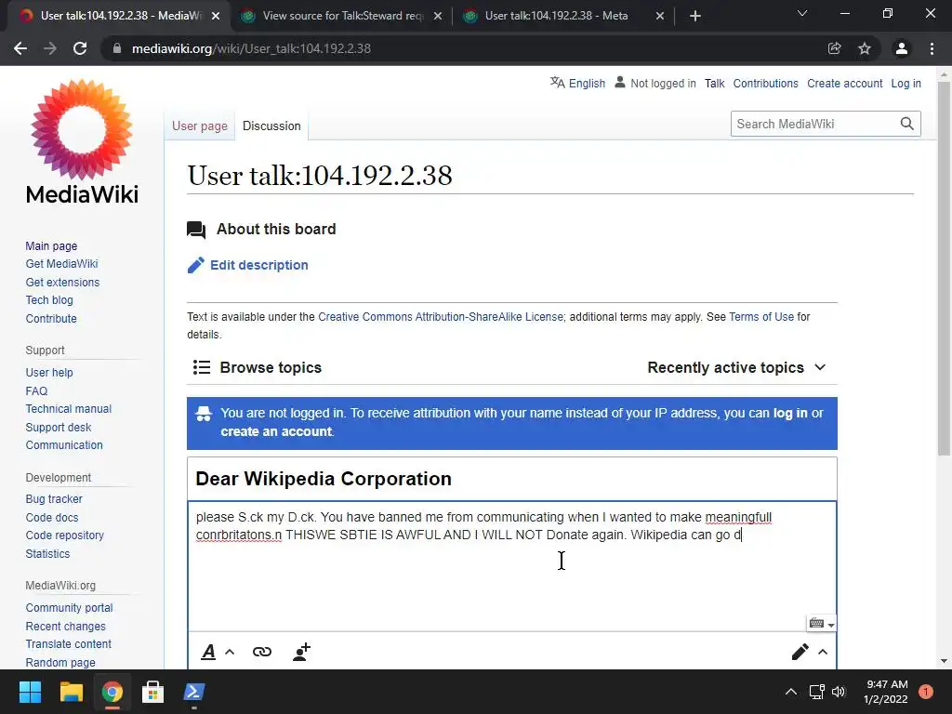Image resolution: width=952 pixels, height=714 pixels.
Task: Open the Talk link in header
Action: click(715, 83)
